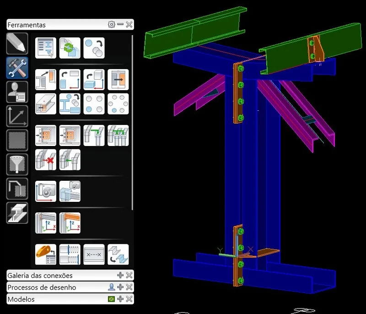This screenshot has width=366, height=314.
Task: Click the green arrow add to joint icon
Action: coord(70,160)
